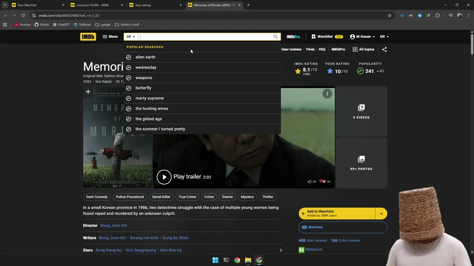474x266 pixels.
Task: Switch to roninrua's Profile browser tab
Action: [x=96, y=5]
